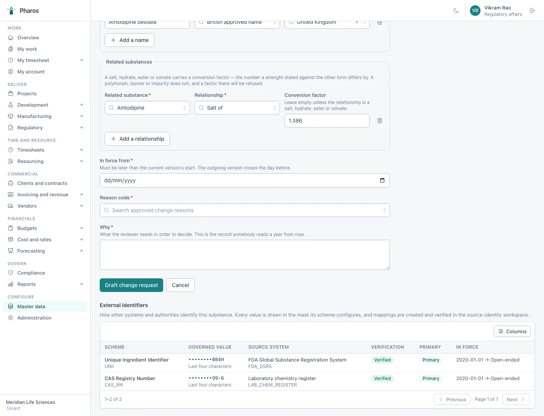Toggle dark mode moon icon

[x=456, y=11]
